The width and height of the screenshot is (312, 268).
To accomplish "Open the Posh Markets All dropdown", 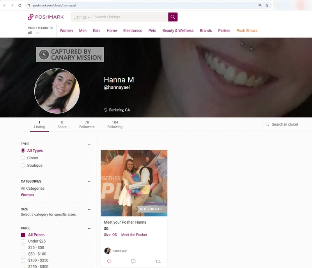I will (33, 33).
